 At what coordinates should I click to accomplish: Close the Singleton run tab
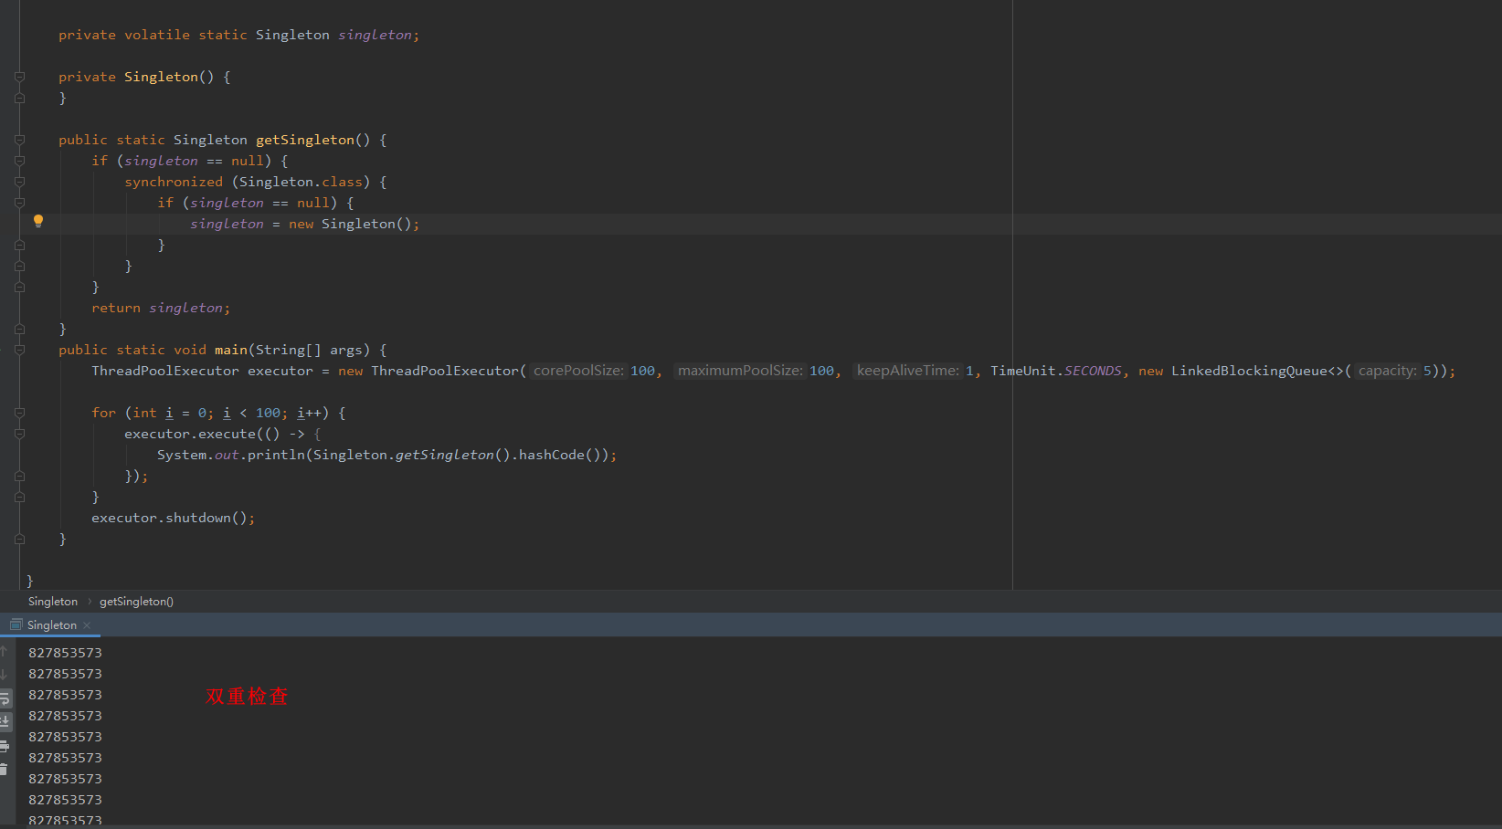(87, 625)
